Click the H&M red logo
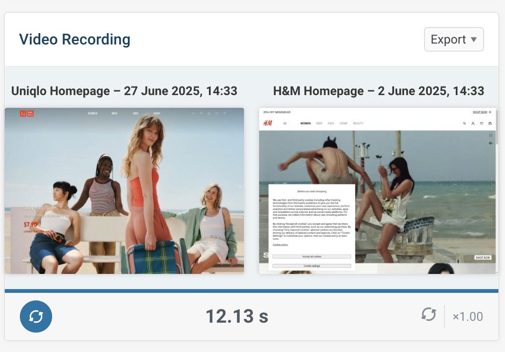 point(268,123)
